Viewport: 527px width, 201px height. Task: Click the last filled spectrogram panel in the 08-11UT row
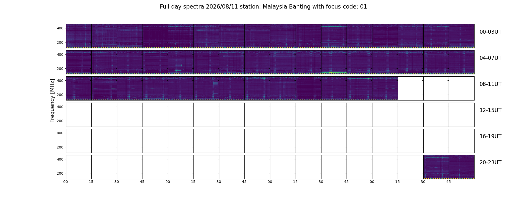(x=385, y=88)
